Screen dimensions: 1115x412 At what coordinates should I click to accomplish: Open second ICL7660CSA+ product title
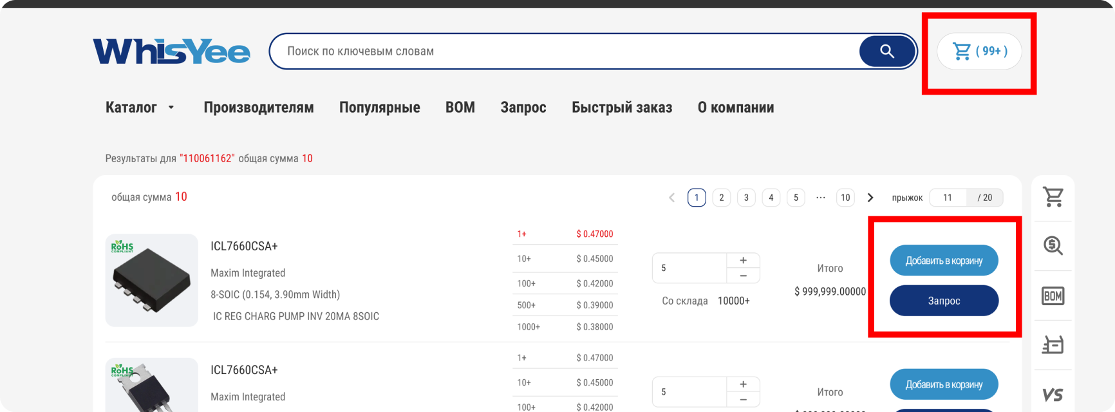tap(244, 370)
